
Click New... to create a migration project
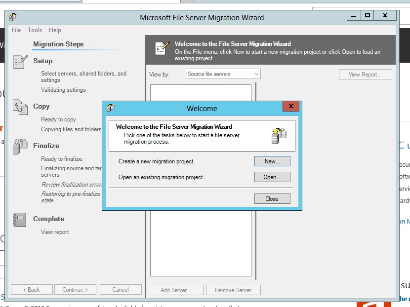click(272, 161)
